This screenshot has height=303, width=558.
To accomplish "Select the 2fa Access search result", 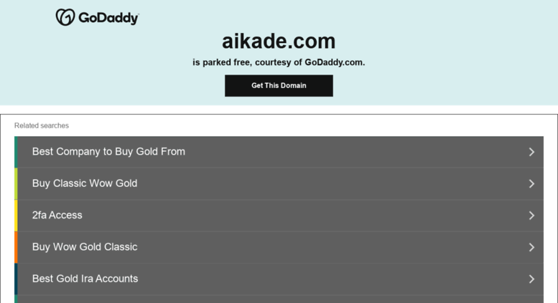I will tap(57, 215).
